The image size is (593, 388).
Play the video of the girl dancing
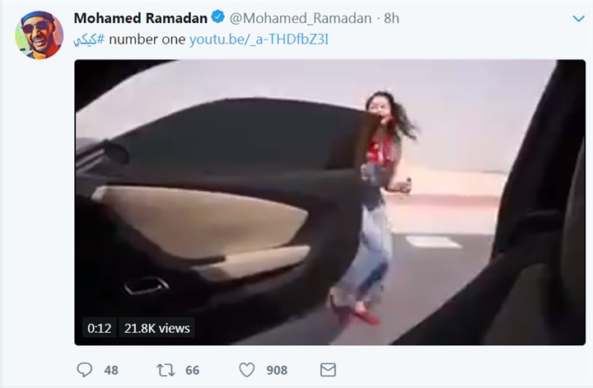point(329,203)
